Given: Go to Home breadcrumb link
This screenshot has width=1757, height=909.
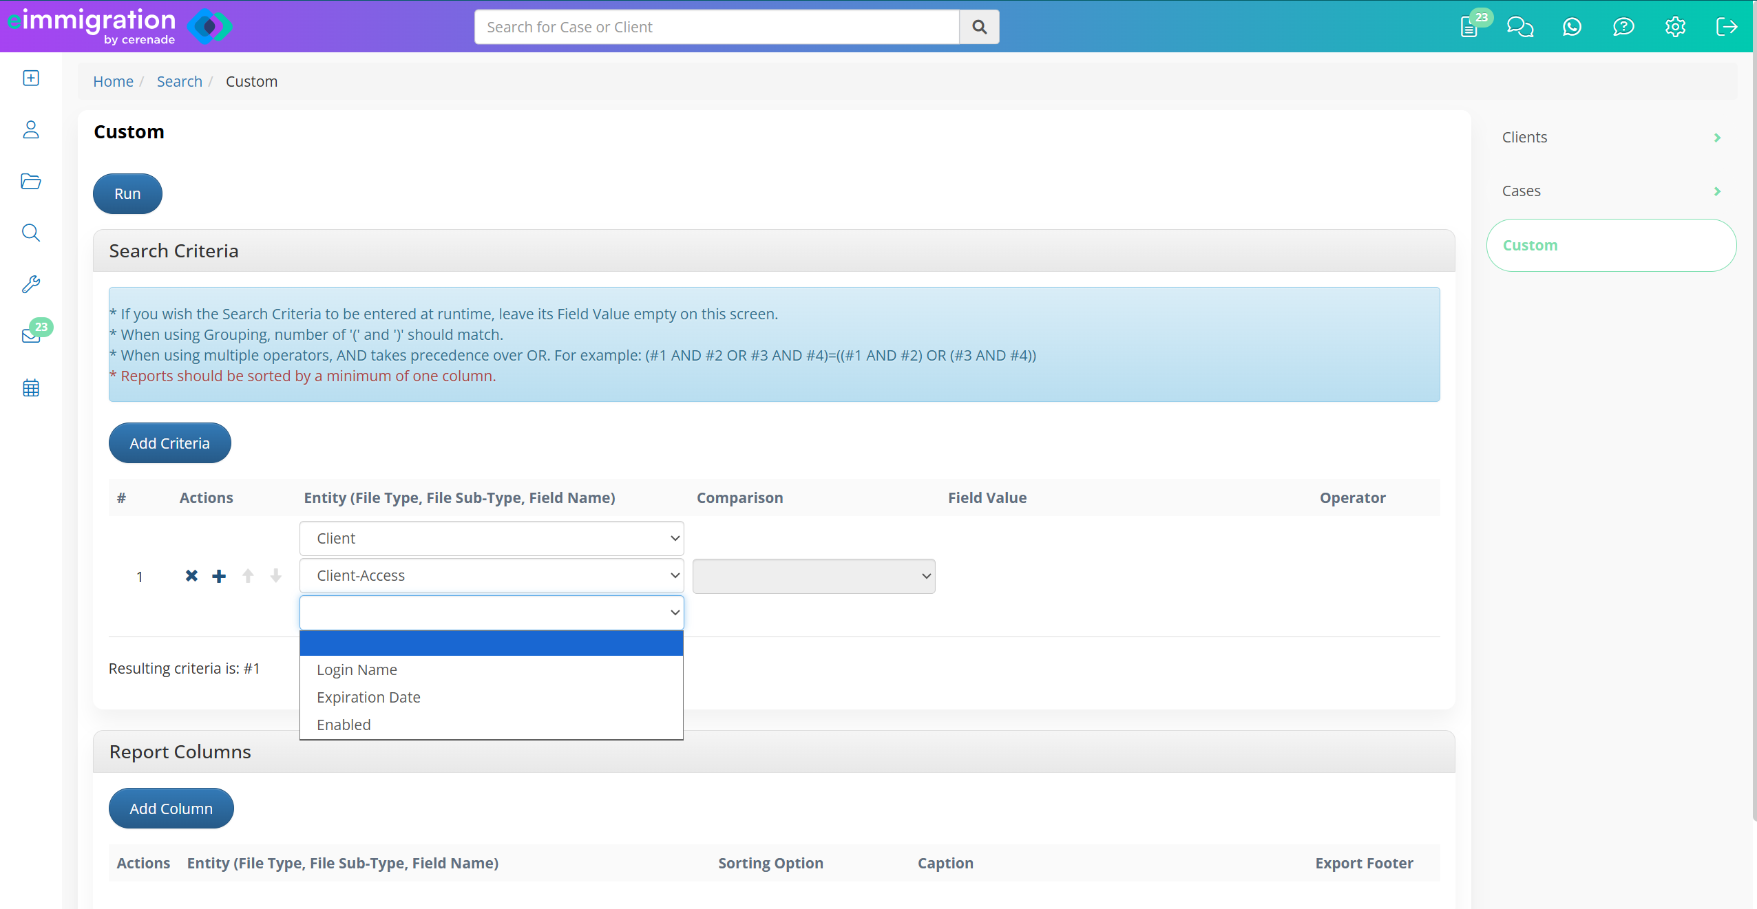Looking at the screenshot, I should tap(113, 81).
